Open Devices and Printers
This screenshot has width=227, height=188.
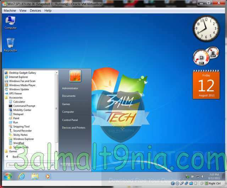(74, 128)
